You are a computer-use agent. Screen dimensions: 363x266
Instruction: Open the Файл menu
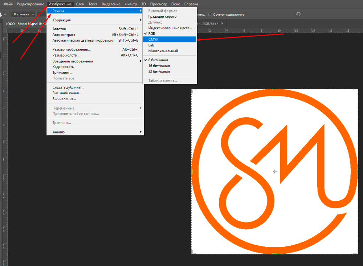(x=8, y=4)
